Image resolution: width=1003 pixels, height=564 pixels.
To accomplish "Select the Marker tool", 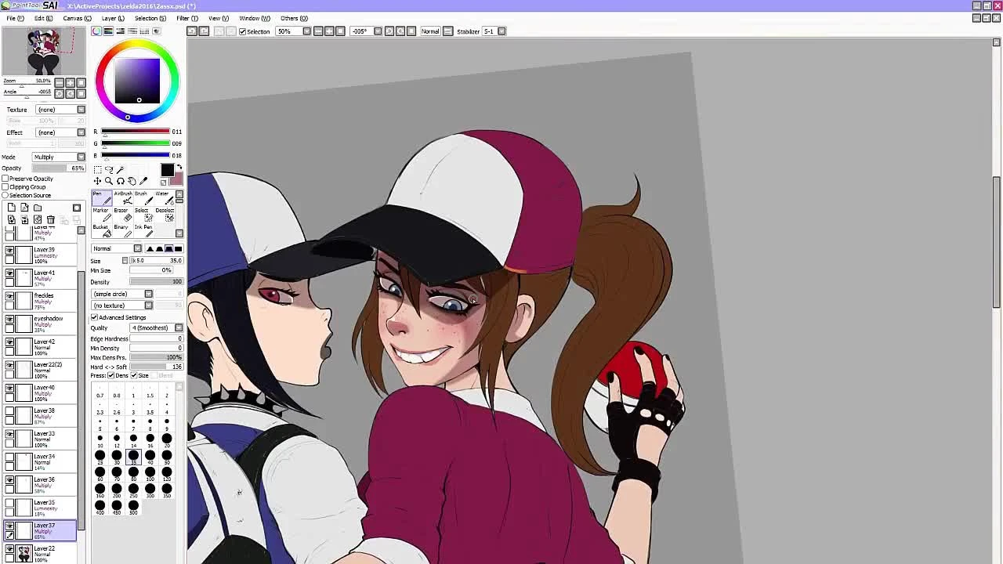I will click(100, 214).
